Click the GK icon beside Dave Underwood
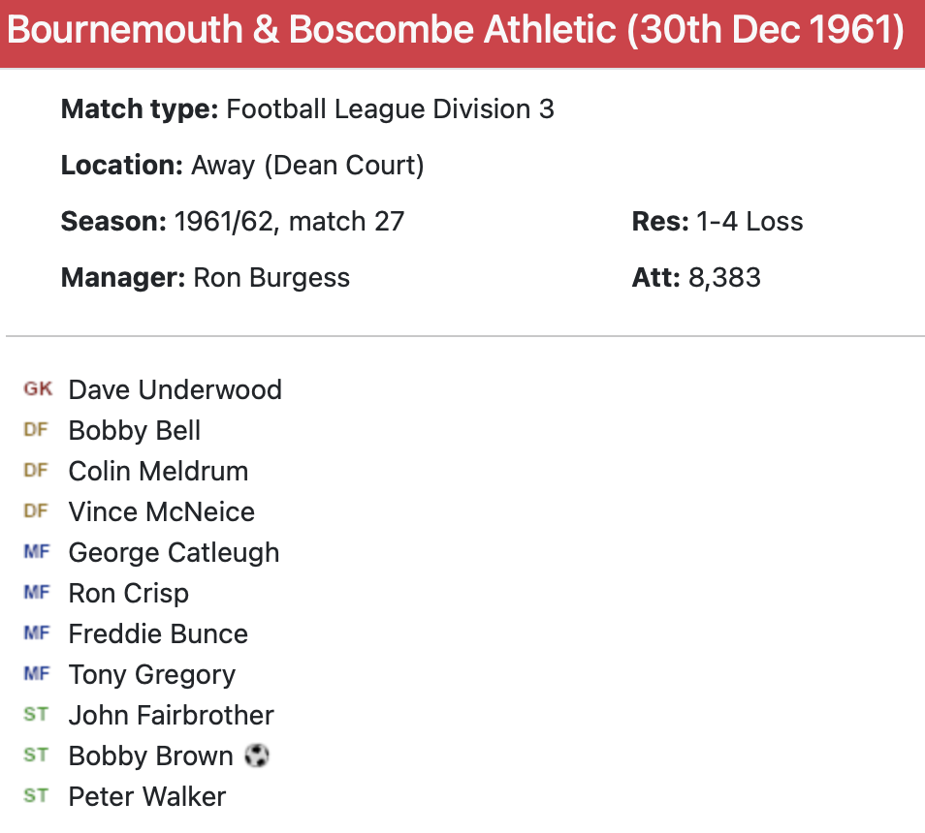 38,389
